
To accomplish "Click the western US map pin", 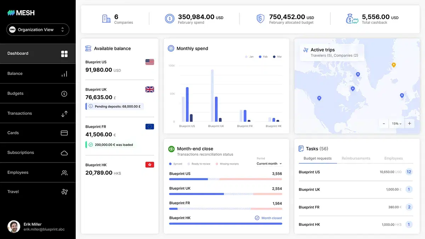I will [319, 98].
